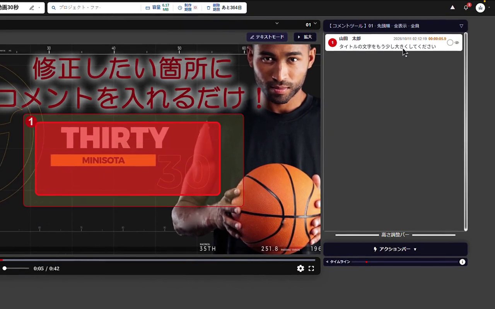Click the magnifier search icon
The width and height of the screenshot is (495, 309).
point(54,8)
